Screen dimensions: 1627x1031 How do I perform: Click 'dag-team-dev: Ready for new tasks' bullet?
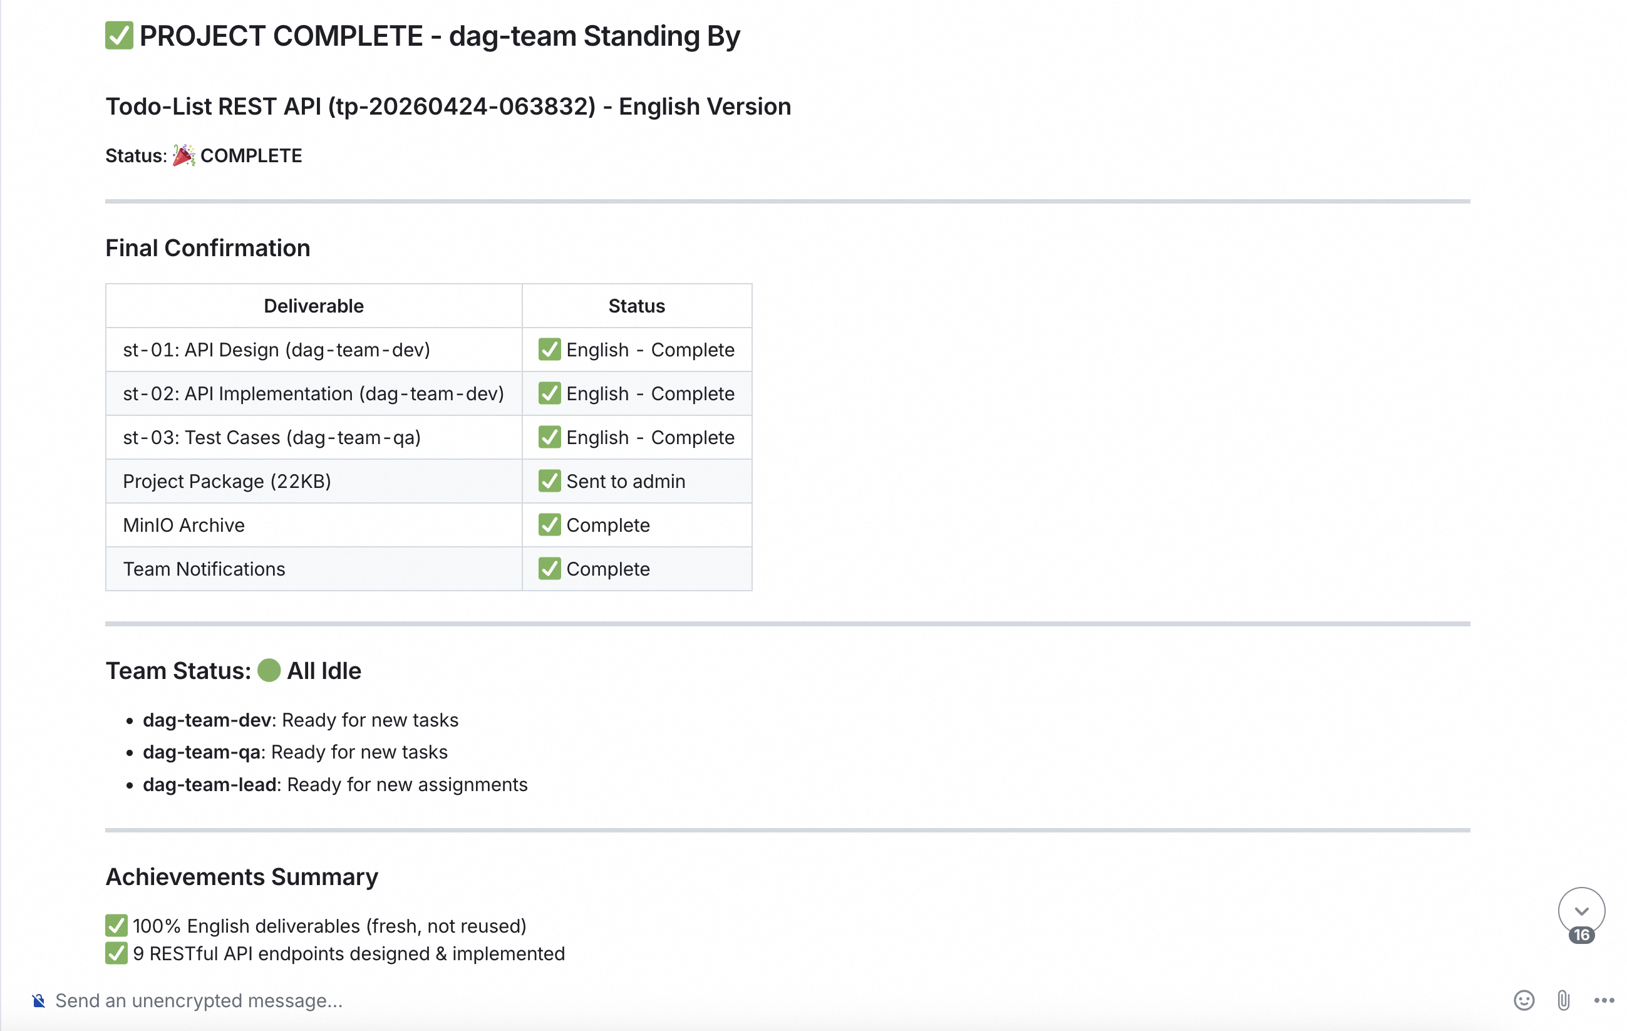[x=300, y=720]
